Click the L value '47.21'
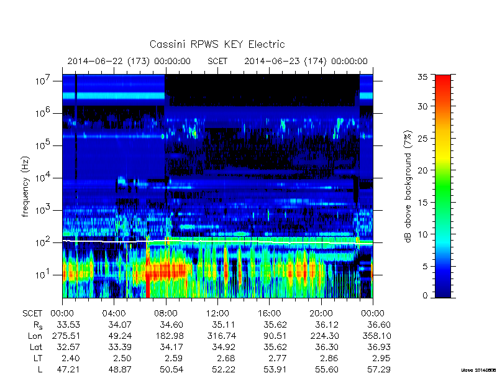The height and width of the screenshot is (373, 497). click(68, 369)
